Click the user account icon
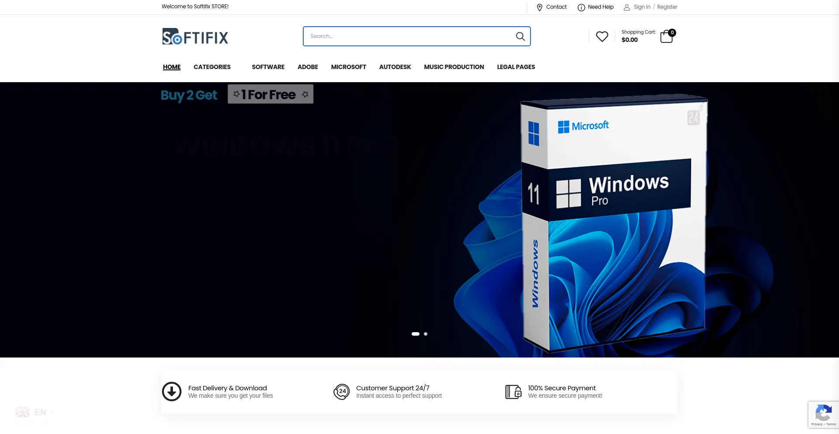 pos(627,7)
